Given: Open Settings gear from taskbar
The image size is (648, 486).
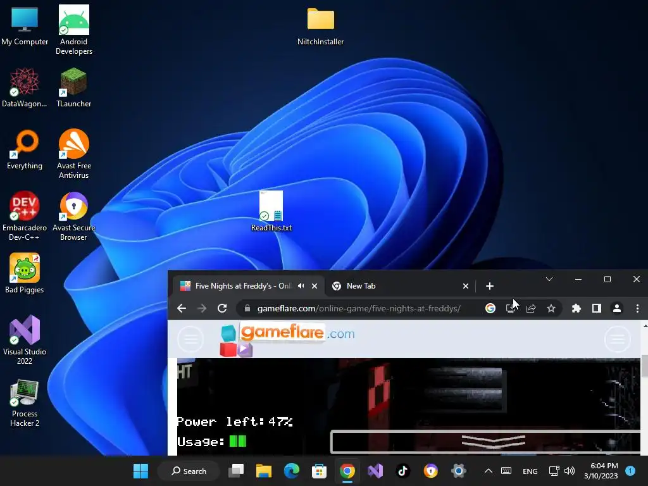Looking at the screenshot, I should [458, 471].
